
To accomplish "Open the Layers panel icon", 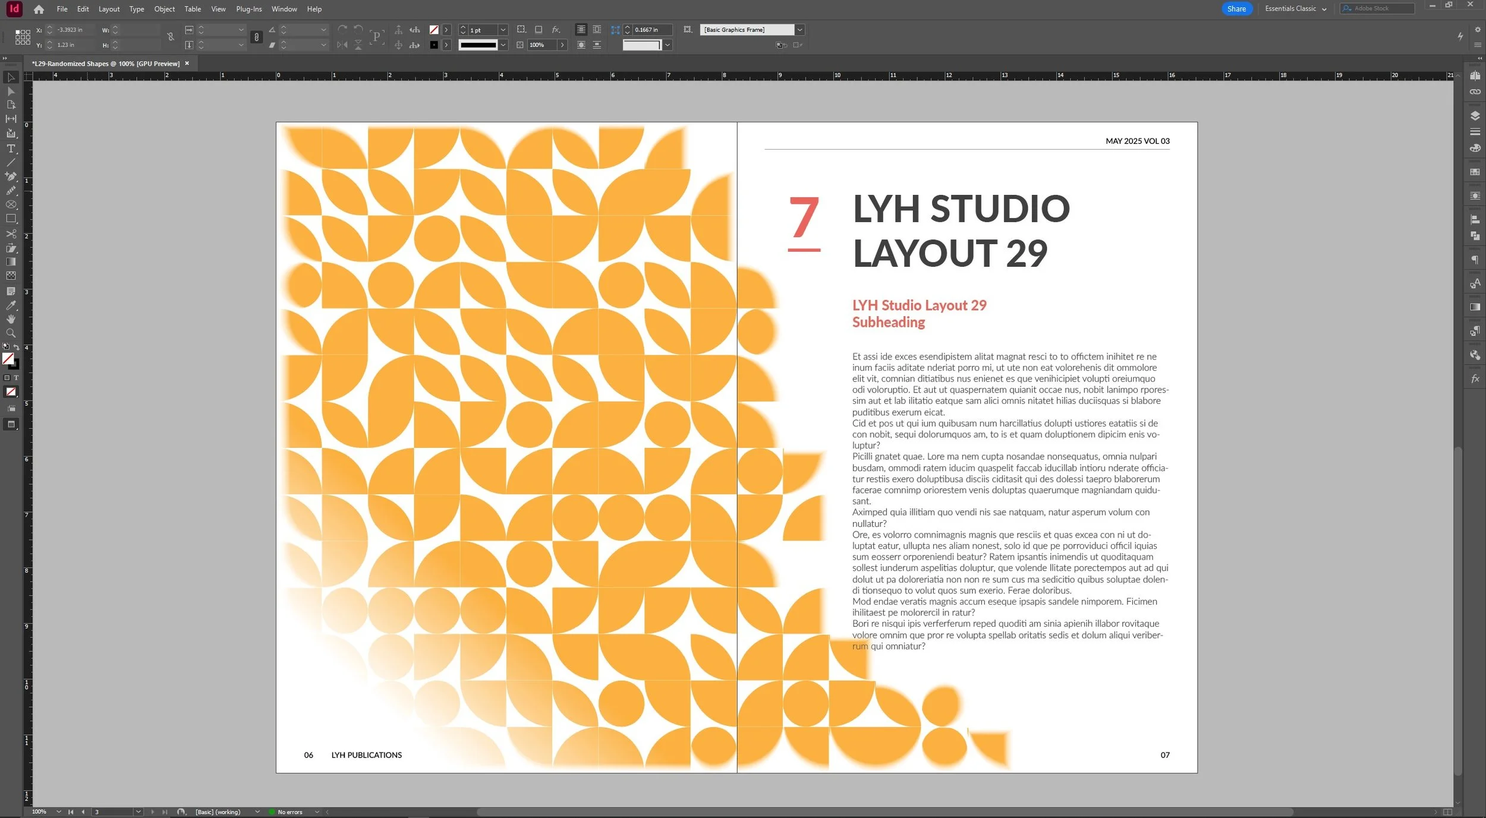I will 1475,116.
